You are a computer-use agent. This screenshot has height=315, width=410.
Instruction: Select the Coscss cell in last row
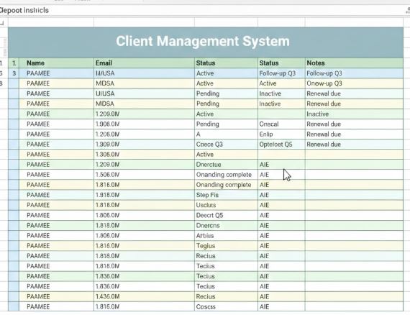[x=226, y=306]
